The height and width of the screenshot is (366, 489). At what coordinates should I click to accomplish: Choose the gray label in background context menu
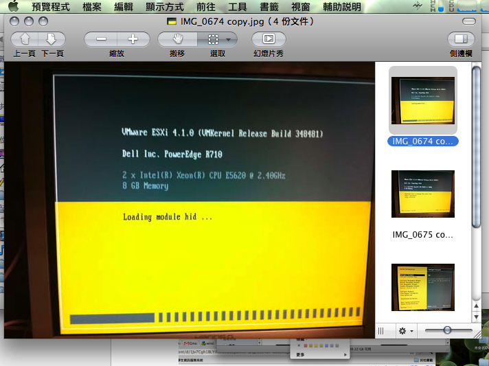pos(337,345)
